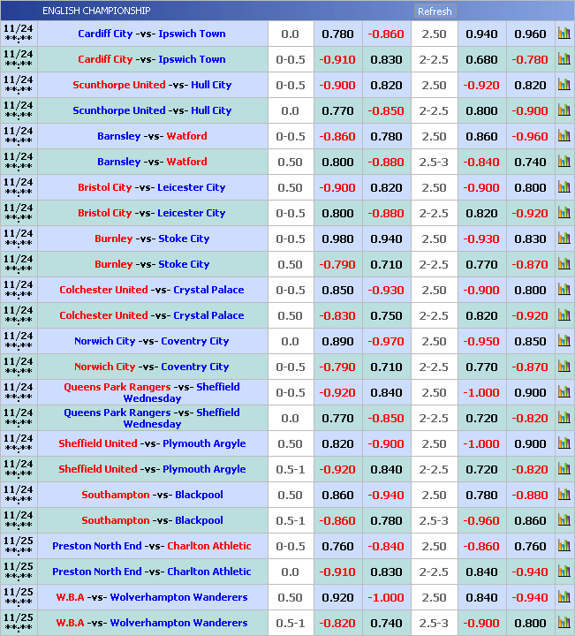Click 0.960 under odds in Cardiff City row
The height and width of the screenshot is (636, 575).
click(x=530, y=34)
